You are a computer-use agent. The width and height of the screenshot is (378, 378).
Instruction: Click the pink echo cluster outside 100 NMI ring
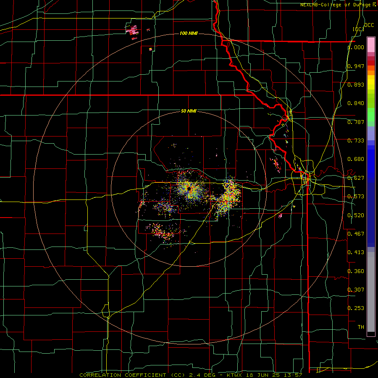coord(132,31)
